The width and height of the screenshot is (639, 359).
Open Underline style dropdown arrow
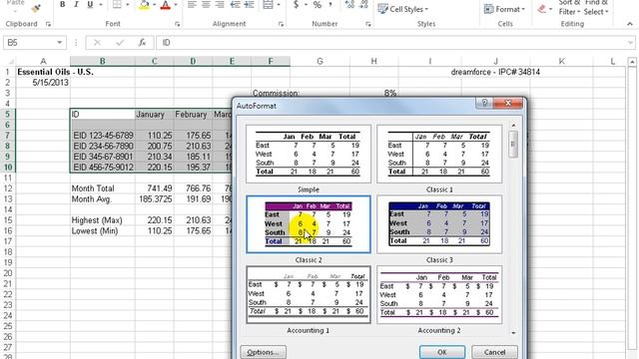click(x=100, y=5)
